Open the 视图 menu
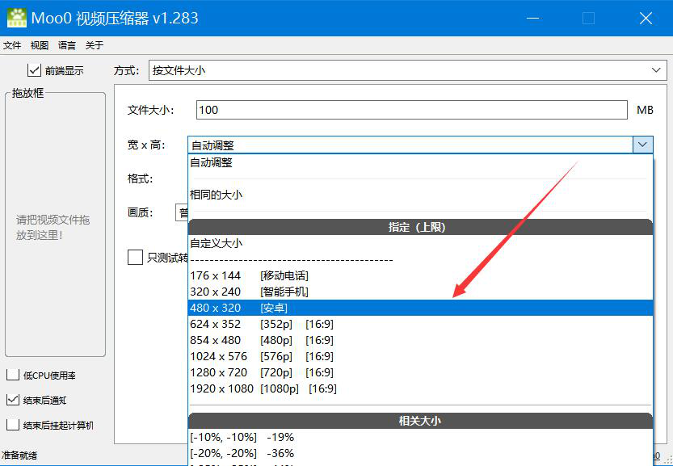This screenshot has height=466, width=673. click(40, 45)
